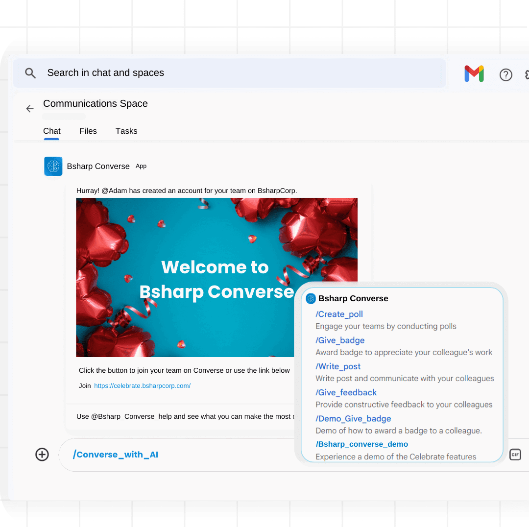Click the Communications Space title

(x=96, y=103)
